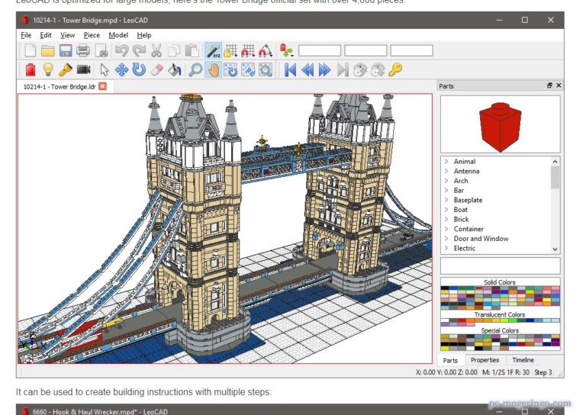Select the Insert Piece red brick tool
The height and width of the screenshot is (415, 586).
tap(31, 69)
